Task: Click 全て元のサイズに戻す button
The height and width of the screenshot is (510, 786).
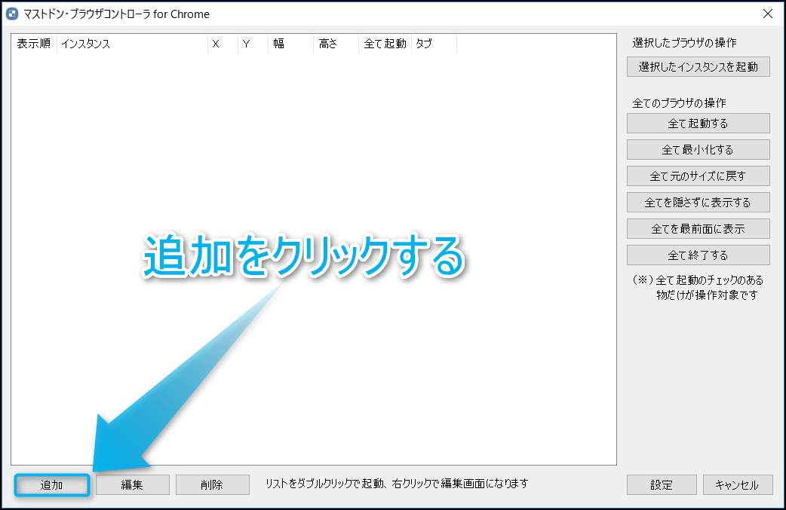Action: click(698, 176)
